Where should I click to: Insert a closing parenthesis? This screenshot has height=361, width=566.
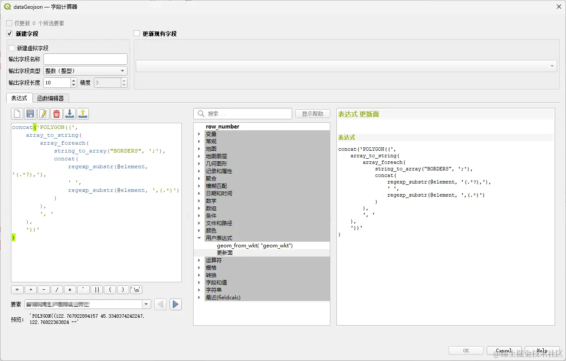[x=123, y=290]
